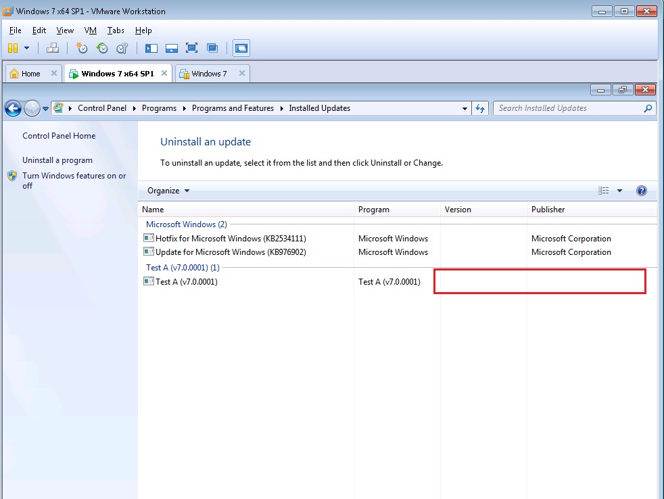Click Test A (v7.0.0001) in the Program column

click(389, 282)
